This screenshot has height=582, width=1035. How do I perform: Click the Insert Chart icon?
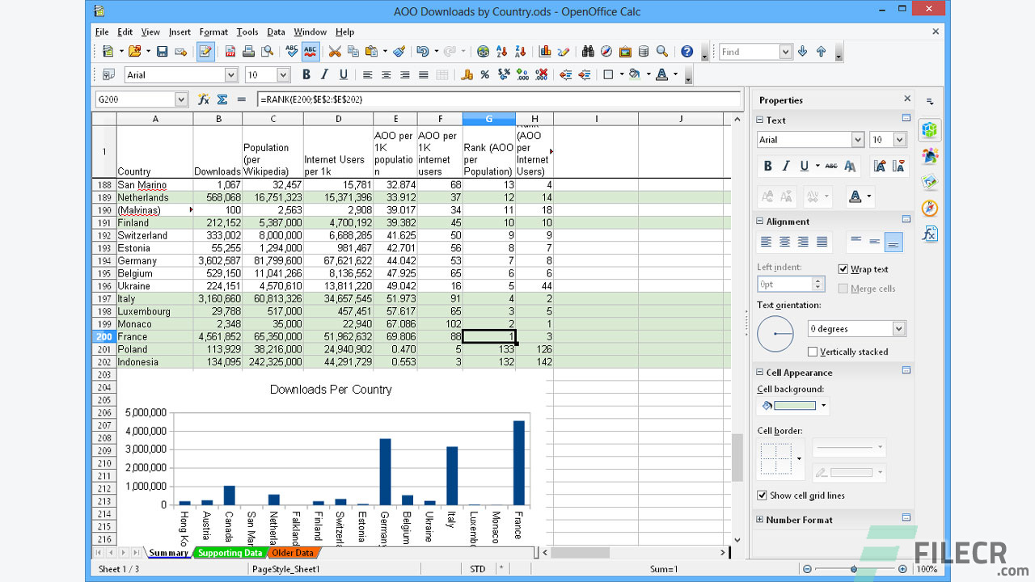(x=545, y=52)
